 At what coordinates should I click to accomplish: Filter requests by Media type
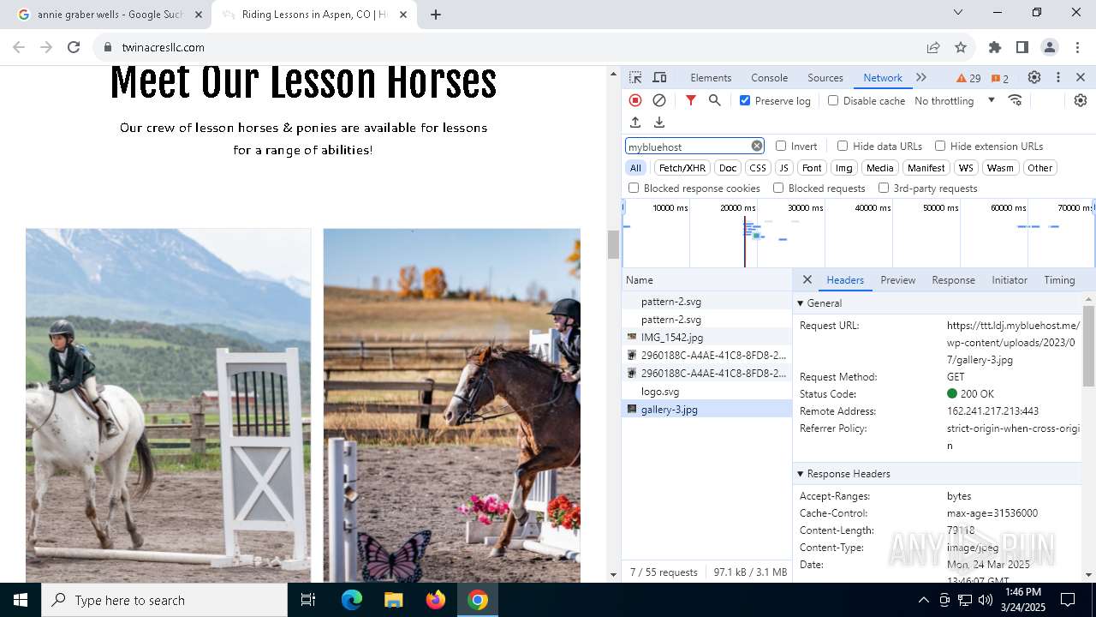pos(879,168)
